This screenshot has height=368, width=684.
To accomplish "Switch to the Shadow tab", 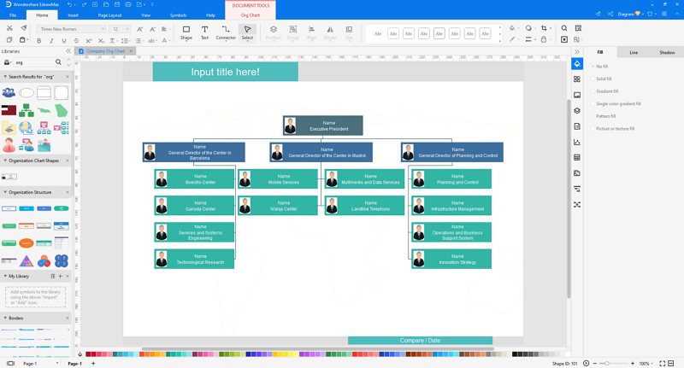I will pyautogui.click(x=667, y=52).
